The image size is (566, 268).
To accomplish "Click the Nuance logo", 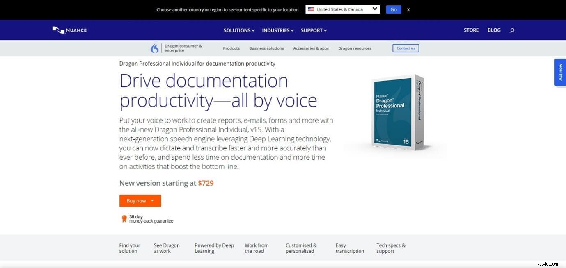I will [x=69, y=30].
